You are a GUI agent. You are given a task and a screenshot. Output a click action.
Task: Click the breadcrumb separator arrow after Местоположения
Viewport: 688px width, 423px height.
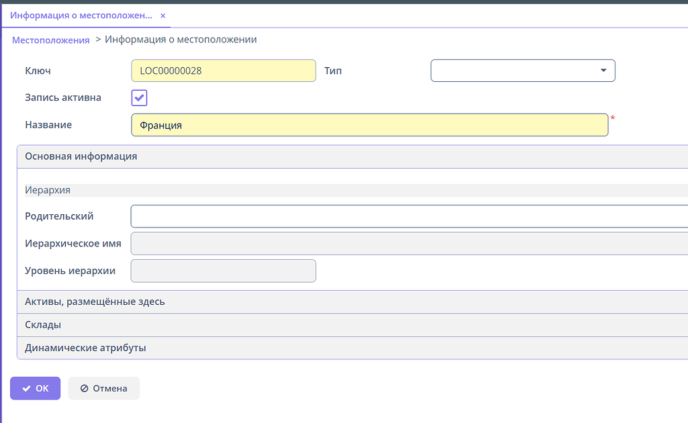click(97, 40)
